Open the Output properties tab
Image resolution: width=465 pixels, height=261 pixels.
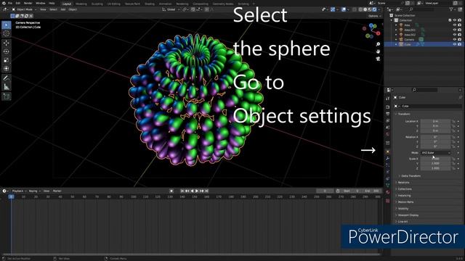coord(387,114)
